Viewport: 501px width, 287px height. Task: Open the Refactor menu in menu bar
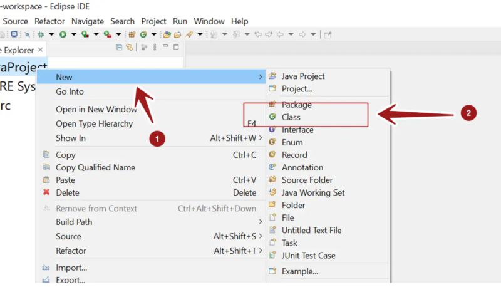[x=49, y=21]
